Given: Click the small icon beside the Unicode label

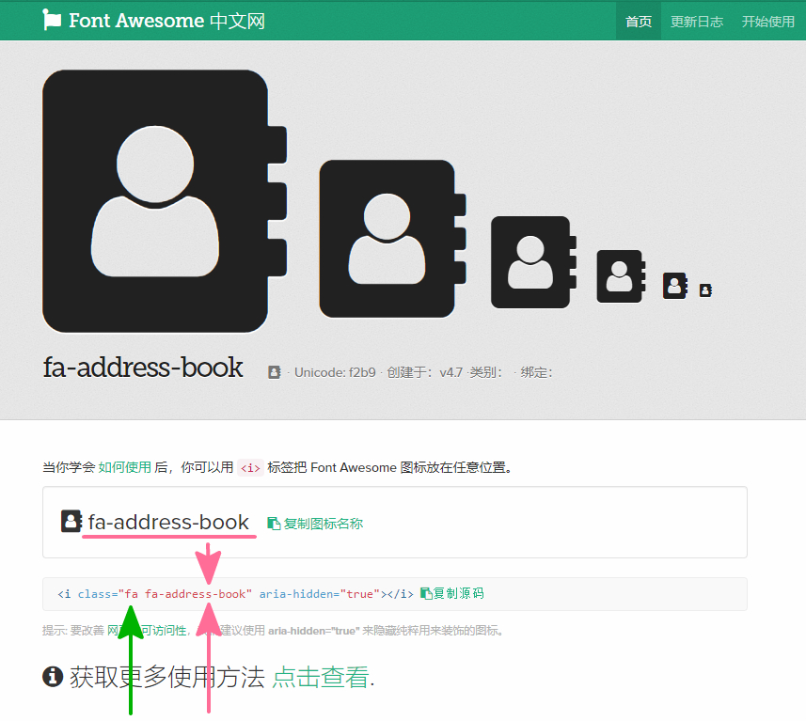Looking at the screenshot, I should click(x=274, y=372).
